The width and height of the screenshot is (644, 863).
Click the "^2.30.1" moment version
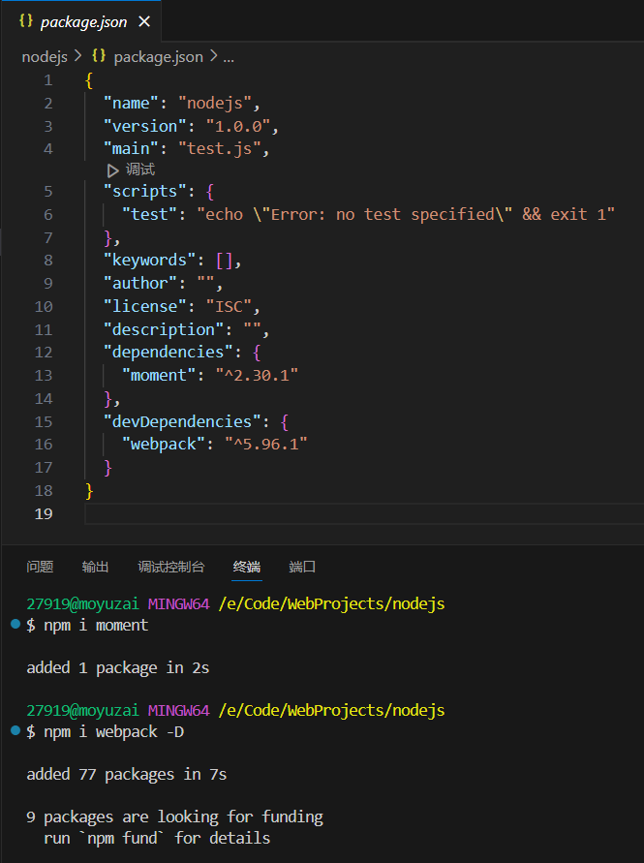(257, 376)
